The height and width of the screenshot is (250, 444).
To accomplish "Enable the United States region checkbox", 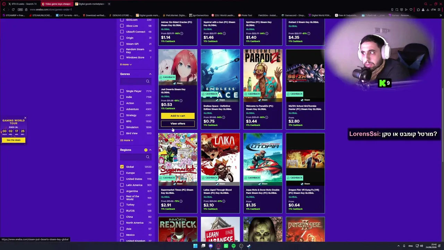I will [122, 179].
